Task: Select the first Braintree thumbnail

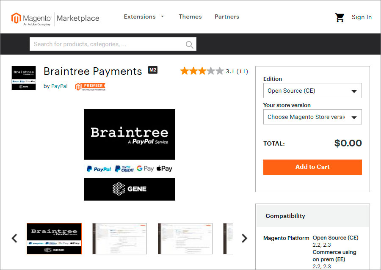Action: coord(54,239)
